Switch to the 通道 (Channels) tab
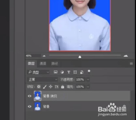 tap(43, 64)
